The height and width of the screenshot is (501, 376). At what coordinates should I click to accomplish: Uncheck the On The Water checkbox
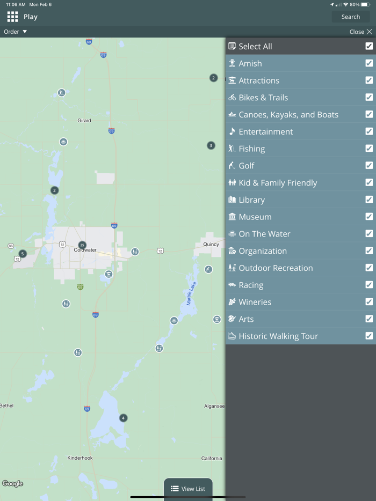coord(369,233)
